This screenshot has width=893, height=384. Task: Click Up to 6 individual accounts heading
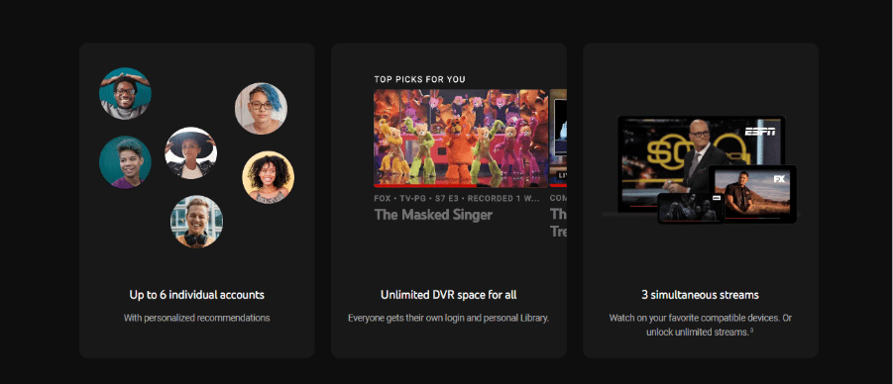click(x=197, y=295)
